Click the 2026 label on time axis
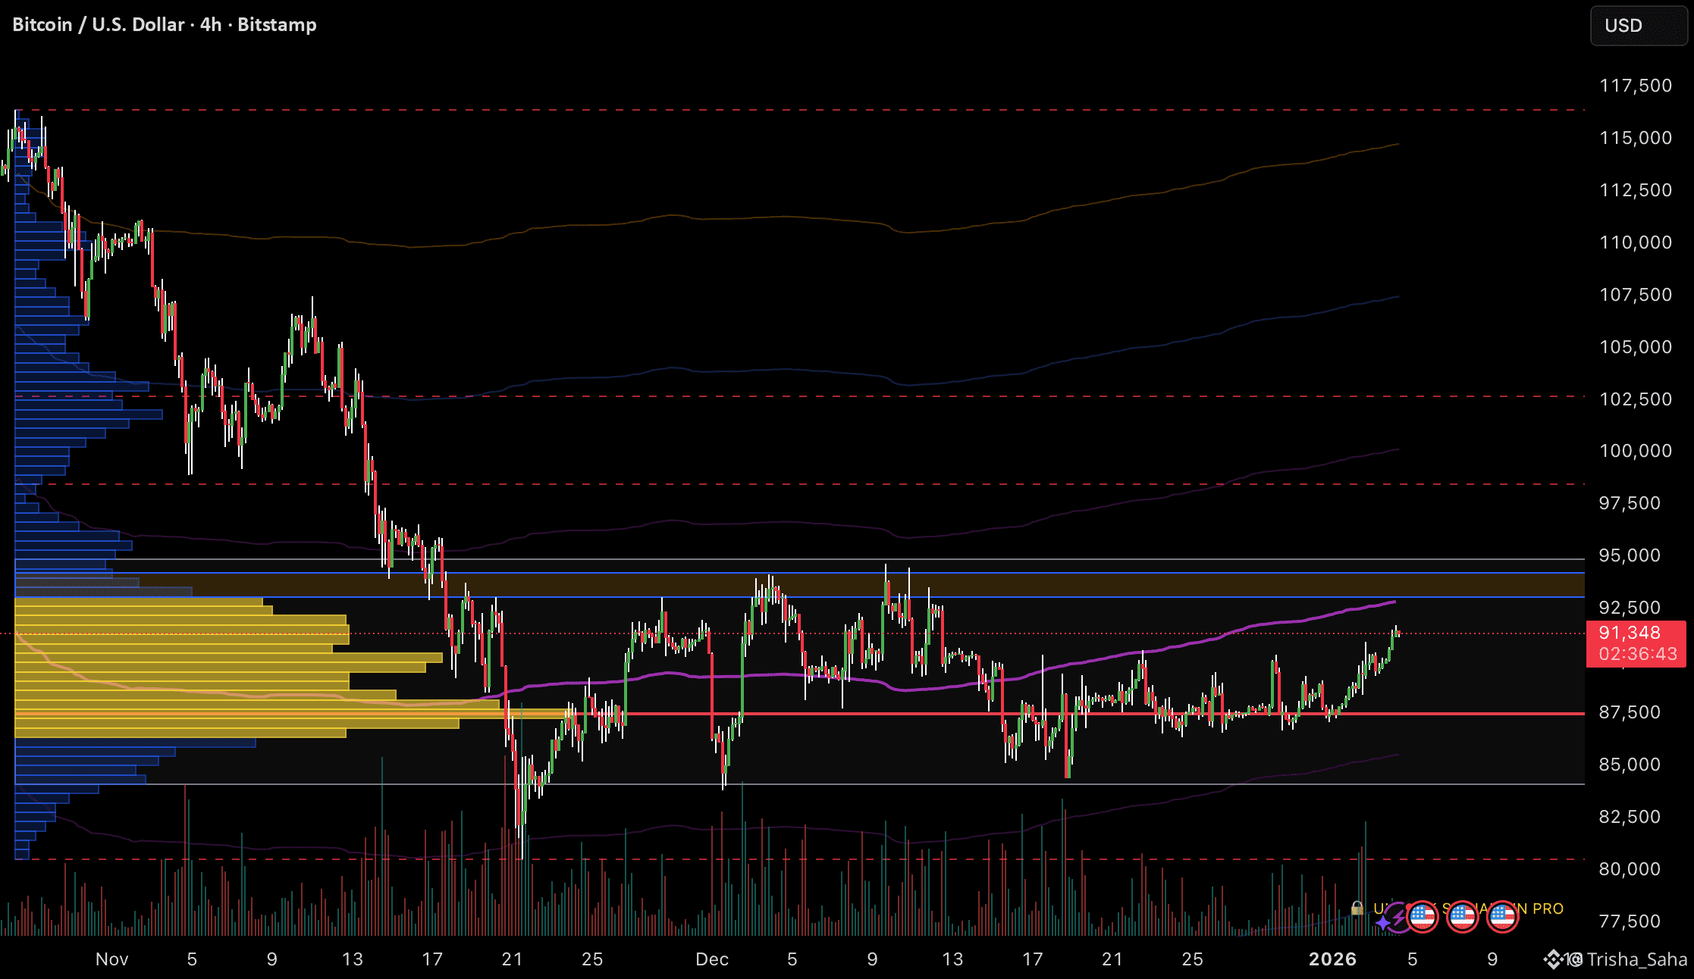 pyautogui.click(x=1332, y=959)
